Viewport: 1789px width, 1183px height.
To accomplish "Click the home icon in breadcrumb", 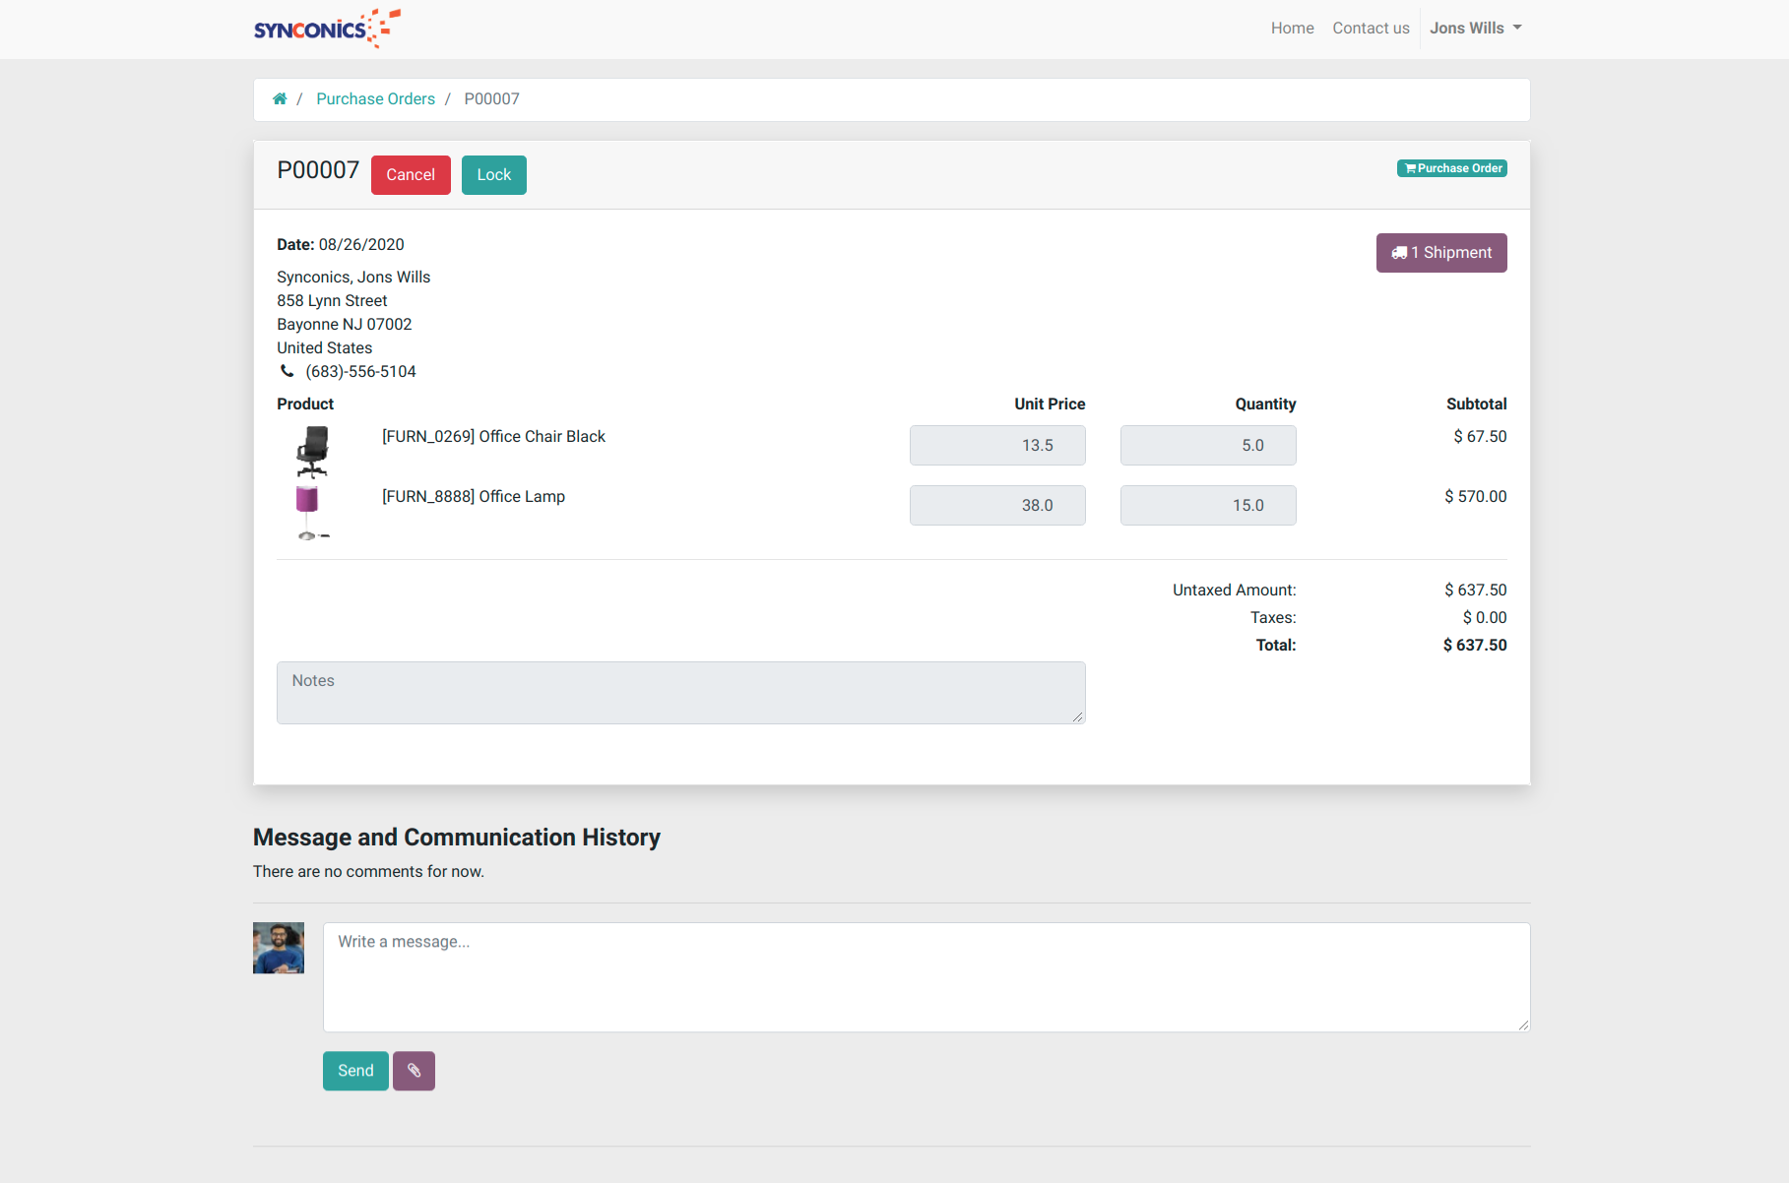I will (280, 99).
